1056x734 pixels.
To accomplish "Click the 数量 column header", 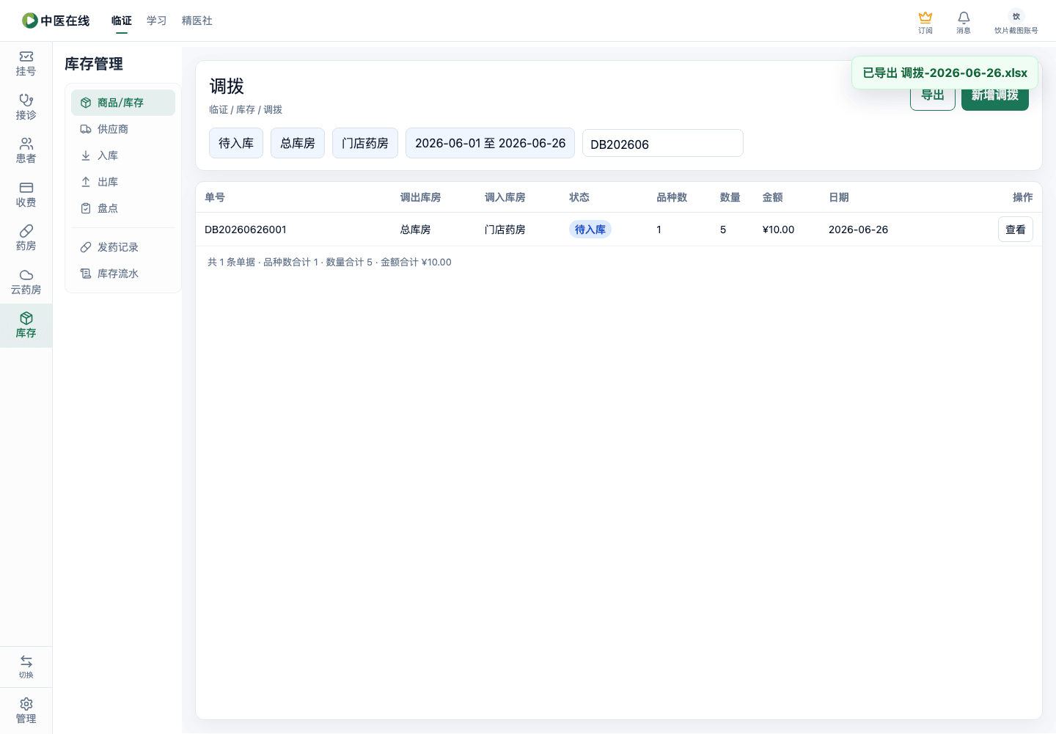I will [730, 197].
